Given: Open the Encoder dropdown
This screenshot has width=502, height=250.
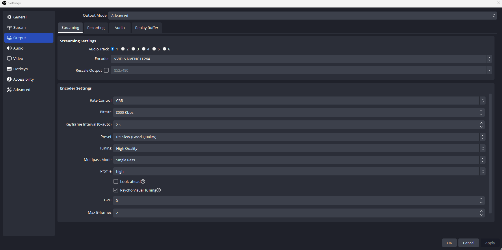Looking at the screenshot, I should click(301, 59).
